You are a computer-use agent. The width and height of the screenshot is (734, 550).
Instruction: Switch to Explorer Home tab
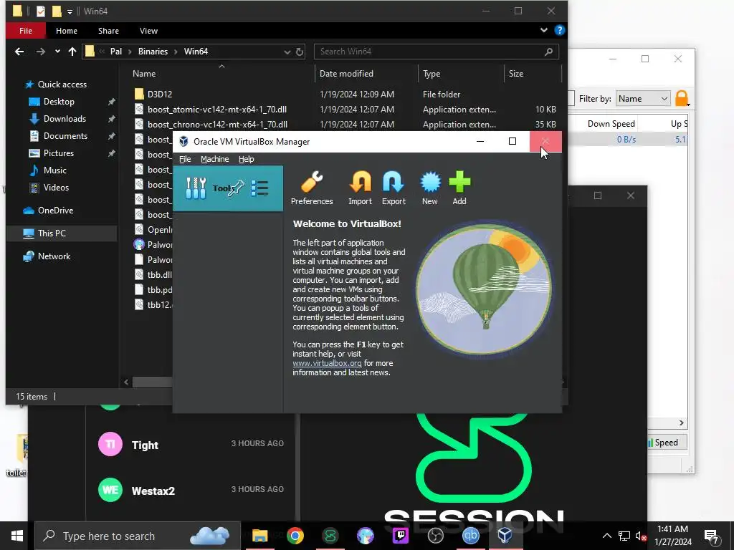tap(67, 31)
